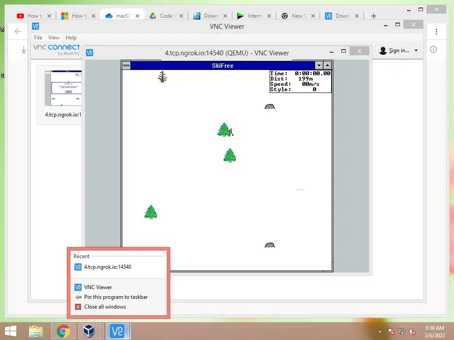Switch to the Code Google Drive tab
The image size is (454, 340).
(166, 16)
